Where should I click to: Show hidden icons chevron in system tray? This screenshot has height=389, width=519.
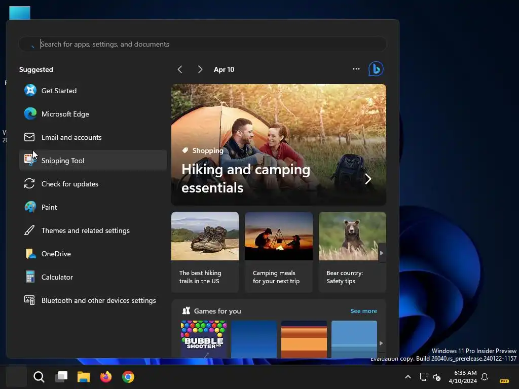click(408, 377)
